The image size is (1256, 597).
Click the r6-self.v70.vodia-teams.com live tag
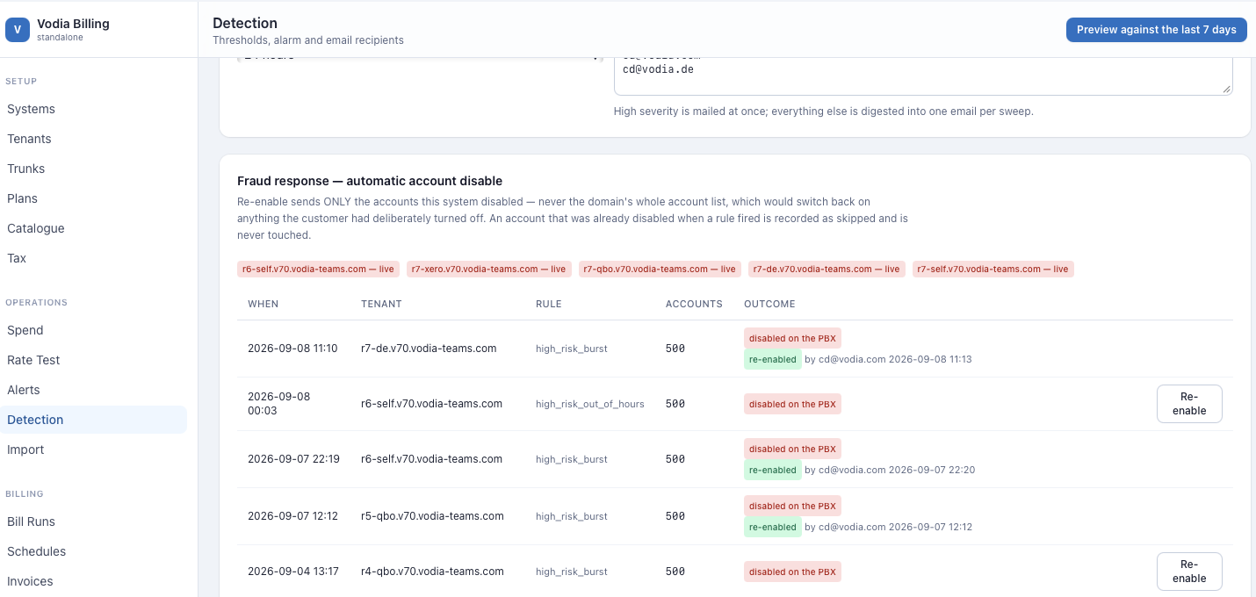pos(319,270)
